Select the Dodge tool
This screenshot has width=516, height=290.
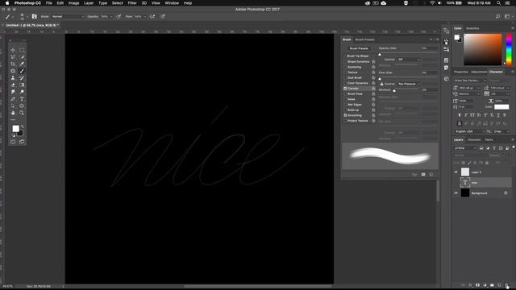[22, 92]
